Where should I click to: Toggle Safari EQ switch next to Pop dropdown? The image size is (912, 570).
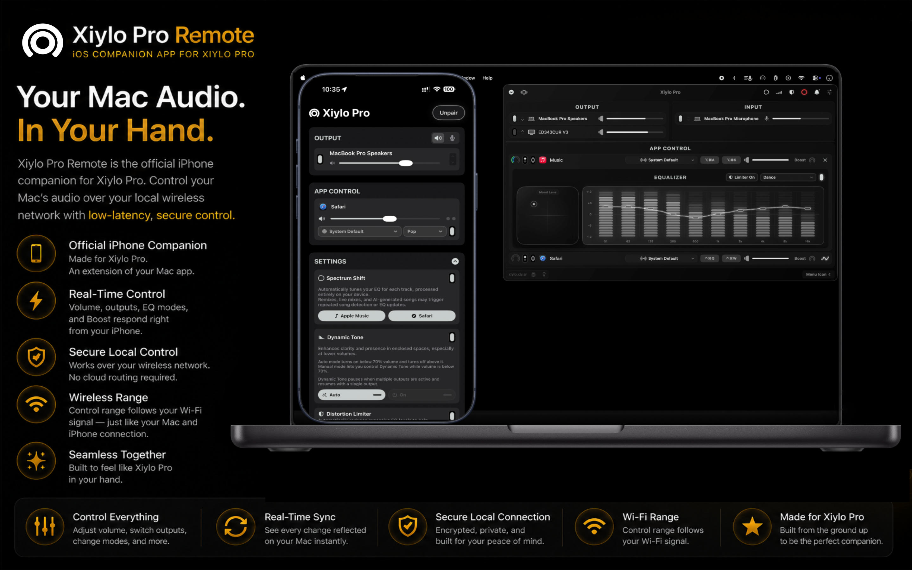click(x=452, y=231)
